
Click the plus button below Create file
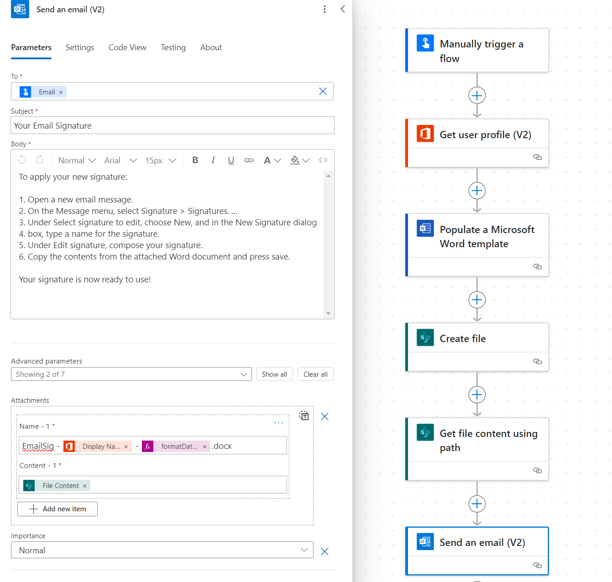477,394
